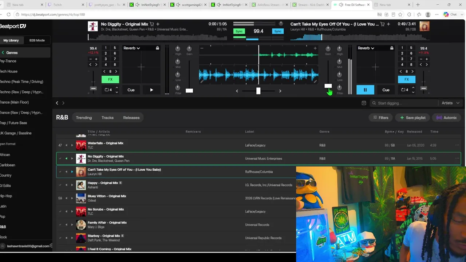Open the Releases tab
466x262 pixels.
pos(131,118)
